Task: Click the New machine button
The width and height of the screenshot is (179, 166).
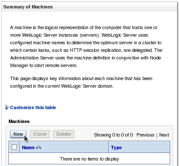Action: pos(18,134)
